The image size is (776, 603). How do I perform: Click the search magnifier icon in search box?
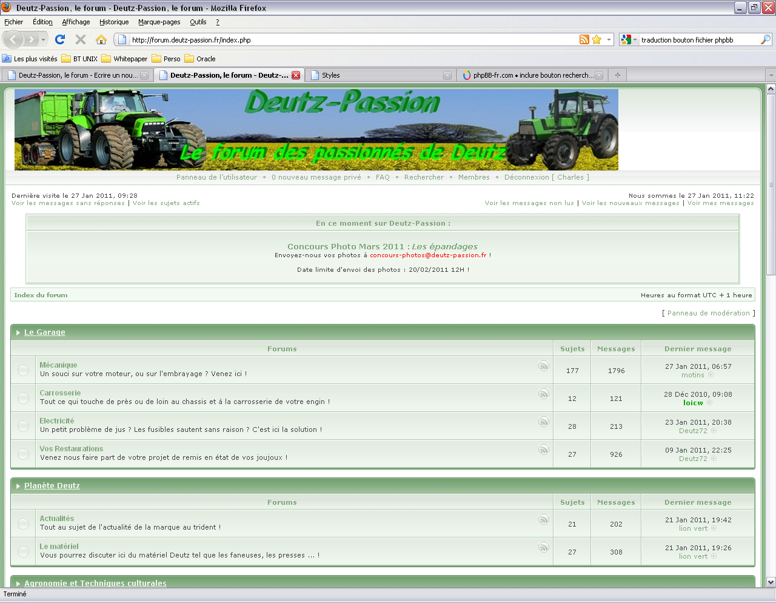(766, 39)
